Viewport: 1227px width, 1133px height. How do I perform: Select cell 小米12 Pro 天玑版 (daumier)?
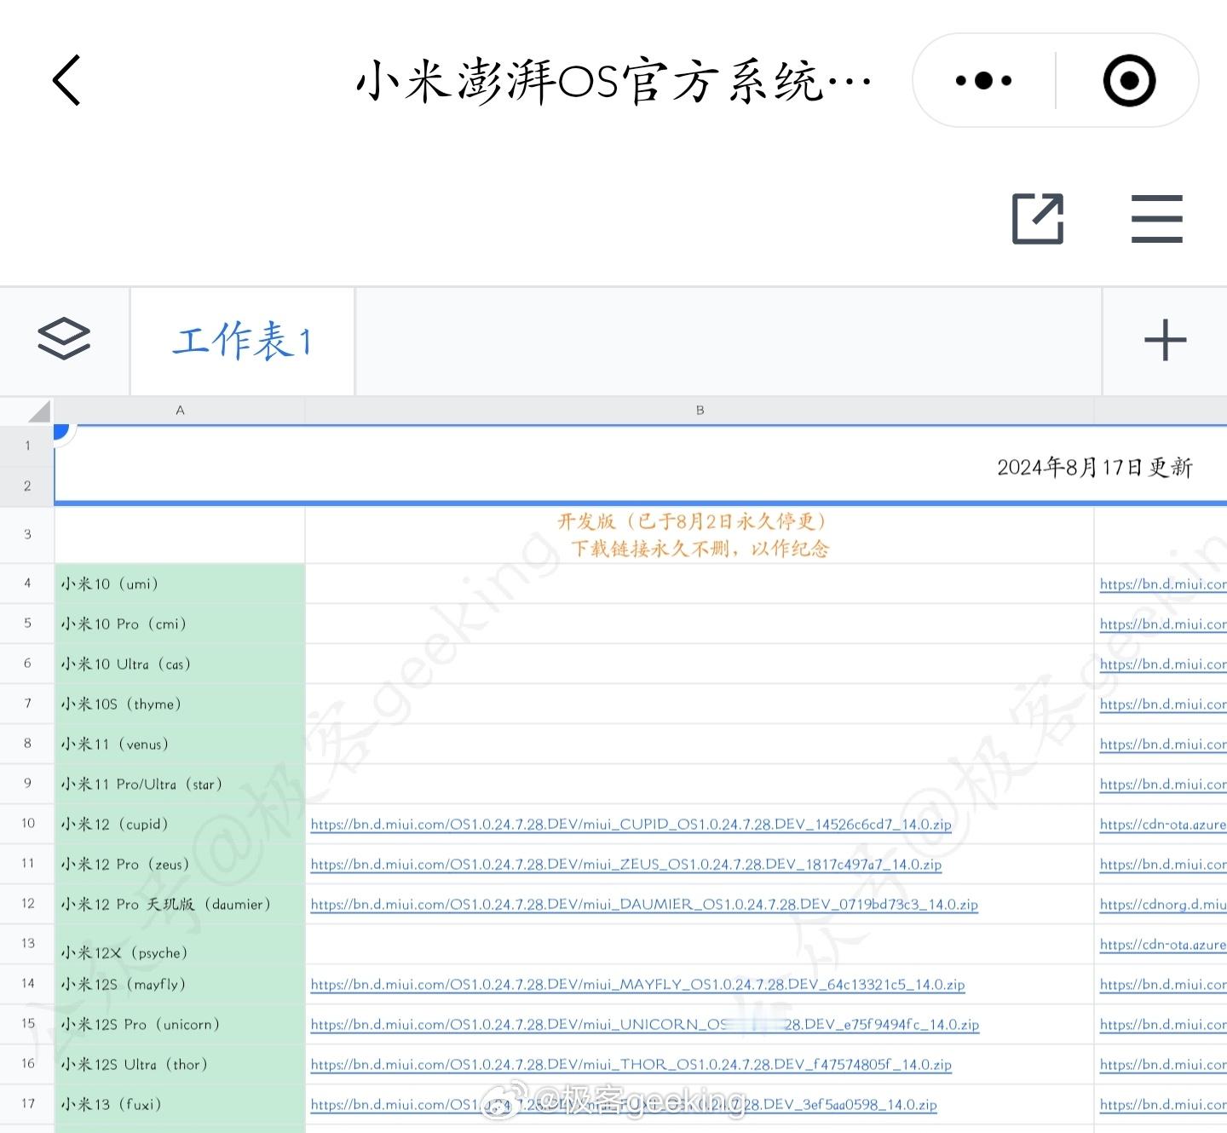coord(180,904)
